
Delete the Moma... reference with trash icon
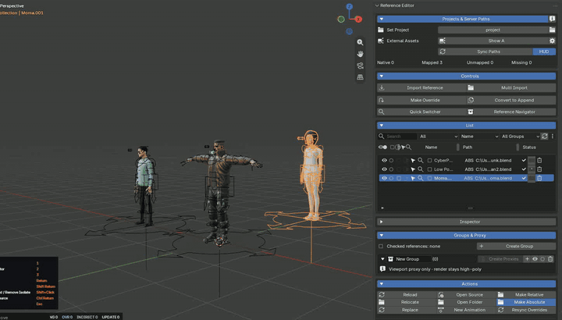[x=539, y=178]
